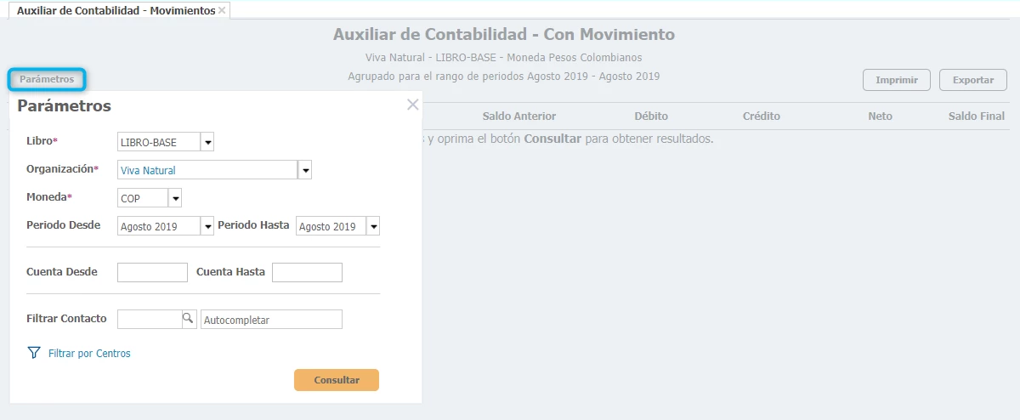
Task: Focus the Cuenta Hasta input field
Action: (x=307, y=272)
